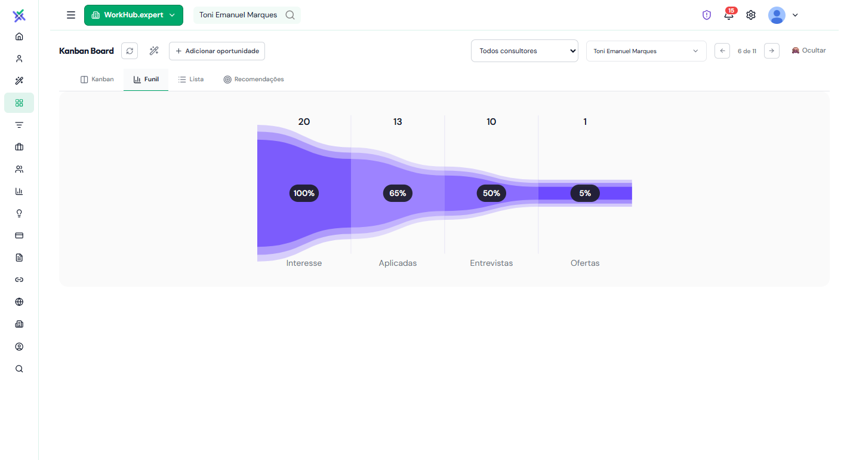Expand the user avatar menu chevron
Screen dimensions: 850x460
pyautogui.click(x=795, y=16)
